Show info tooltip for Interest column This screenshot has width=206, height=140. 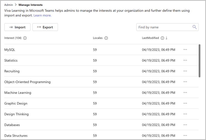pyautogui.click(x=25, y=38)
